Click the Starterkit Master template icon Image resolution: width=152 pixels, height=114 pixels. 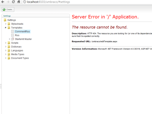point(12,39)
